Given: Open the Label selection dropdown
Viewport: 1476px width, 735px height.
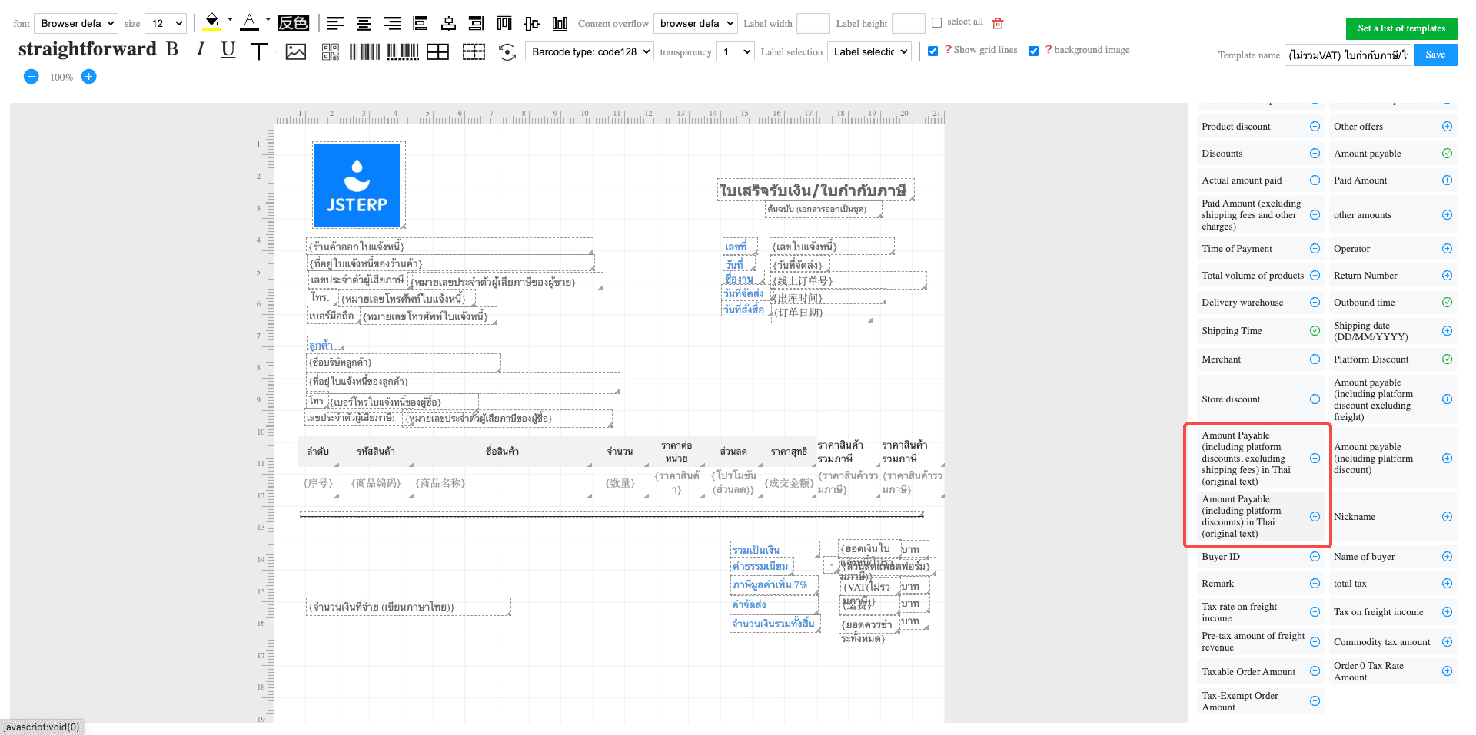Looking at the screenshot, I should [x=869, y=51].
